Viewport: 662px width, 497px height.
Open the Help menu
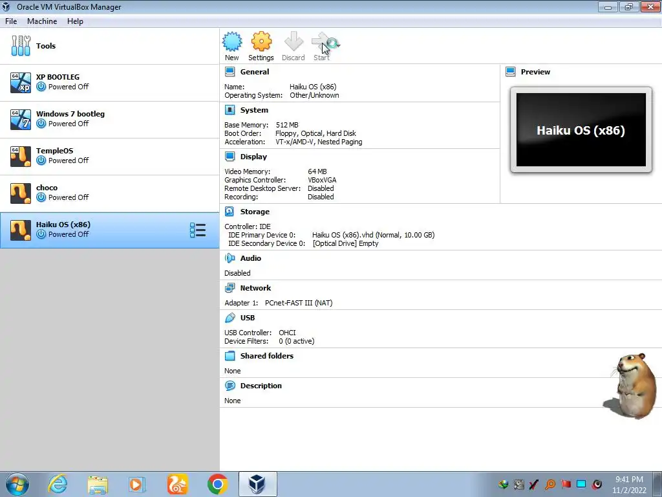pyautogui.click(x=75, y=21)
